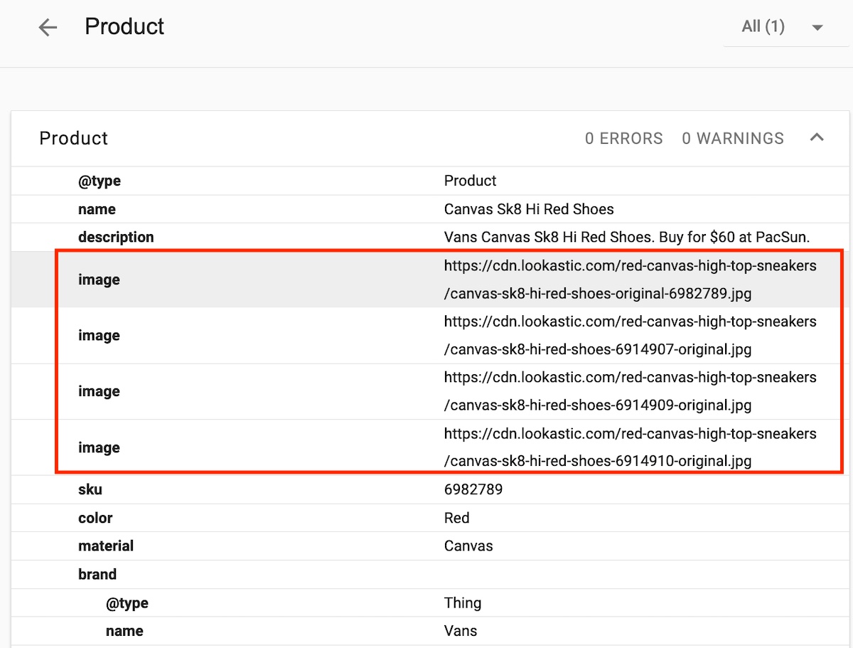The image size is (853, 648).
Task: Click the Product page title
Action: tap(124, 27)
